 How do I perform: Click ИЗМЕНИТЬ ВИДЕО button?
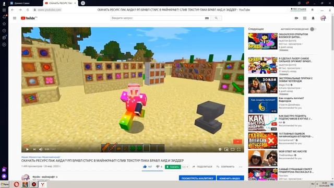(x=230, y=178)
